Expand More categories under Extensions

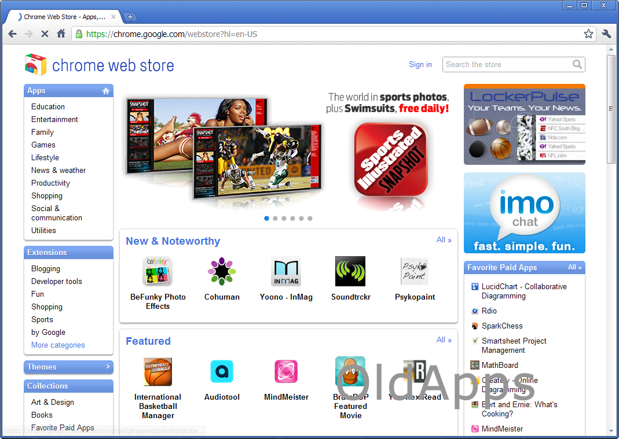pos(58,345)
